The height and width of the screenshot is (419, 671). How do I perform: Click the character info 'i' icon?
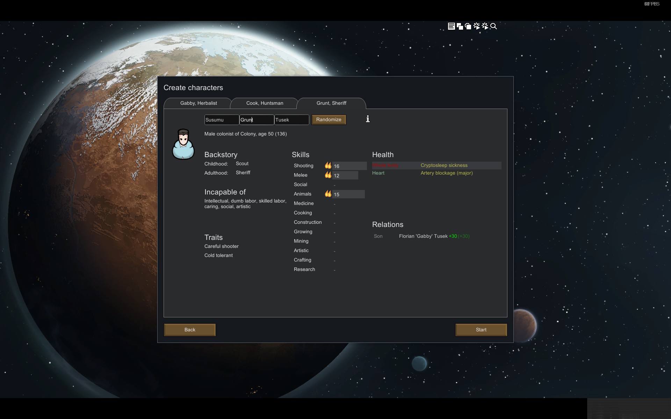368,119
